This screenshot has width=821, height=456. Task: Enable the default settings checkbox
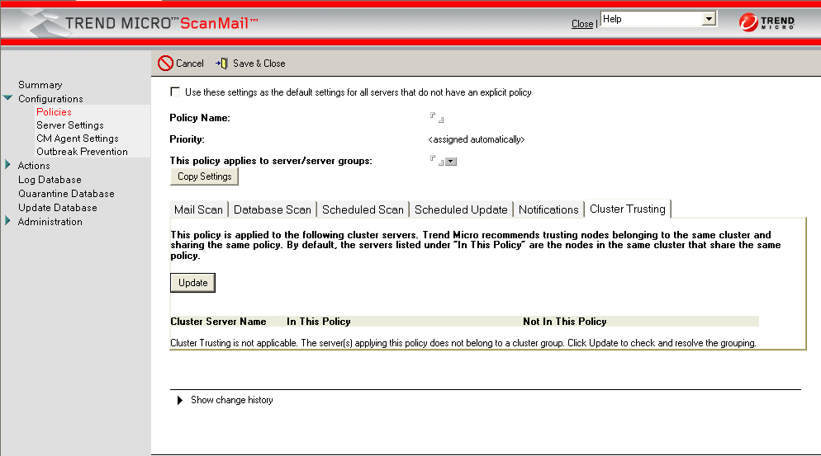[174, 92]
